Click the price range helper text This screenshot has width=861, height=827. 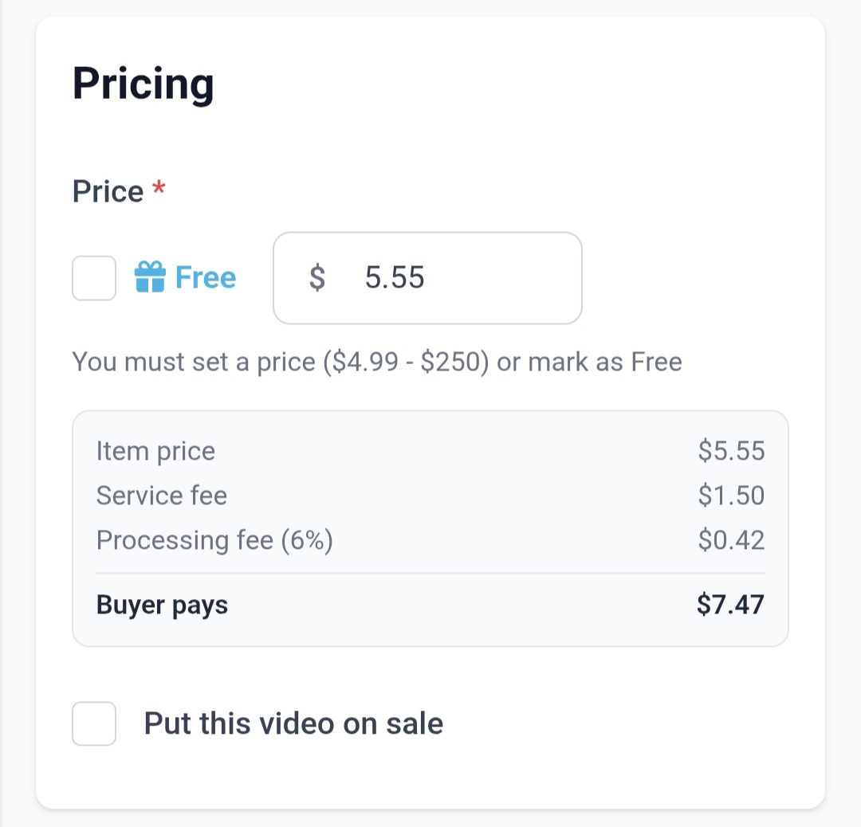pos(377,363)
